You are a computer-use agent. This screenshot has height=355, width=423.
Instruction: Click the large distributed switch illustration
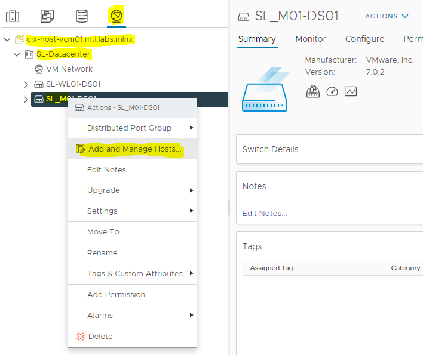265,89
